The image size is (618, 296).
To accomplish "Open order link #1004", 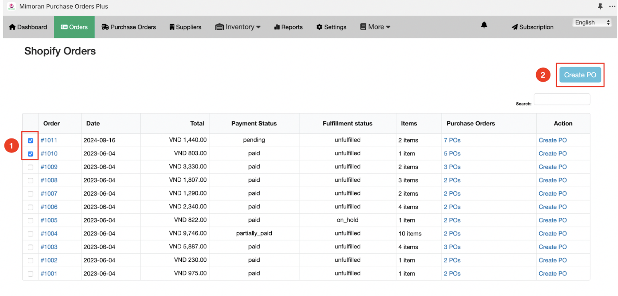I will coord(49,234).
